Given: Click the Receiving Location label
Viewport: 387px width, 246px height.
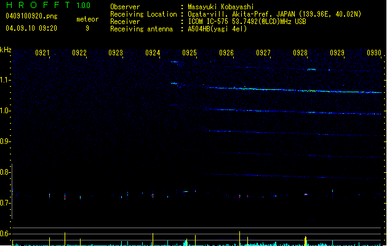Looking at the screenshot, I should [143, 14].
